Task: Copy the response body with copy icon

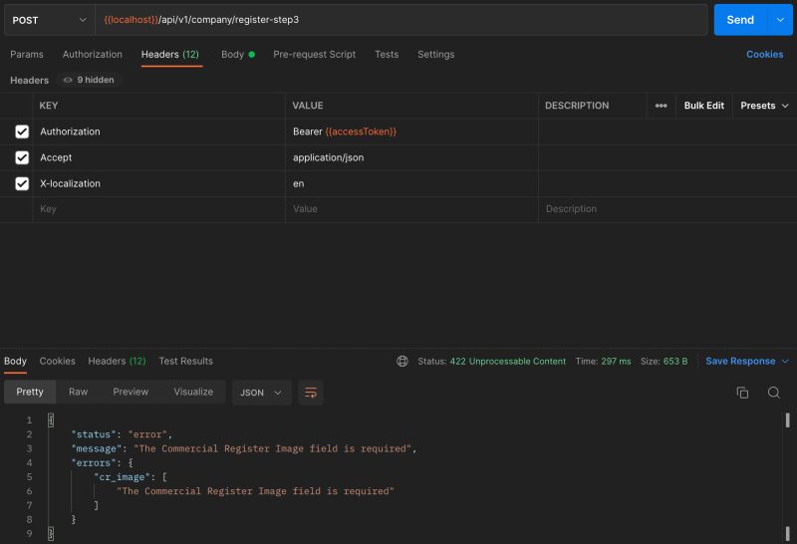Action: 742,393
